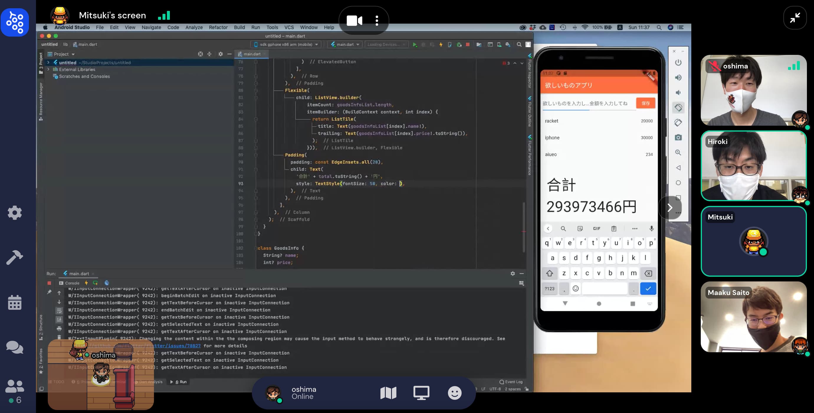Take an emulator screenshot with camera icon
This screenshot has height=413, width=814.
click(x=678, y=137)
